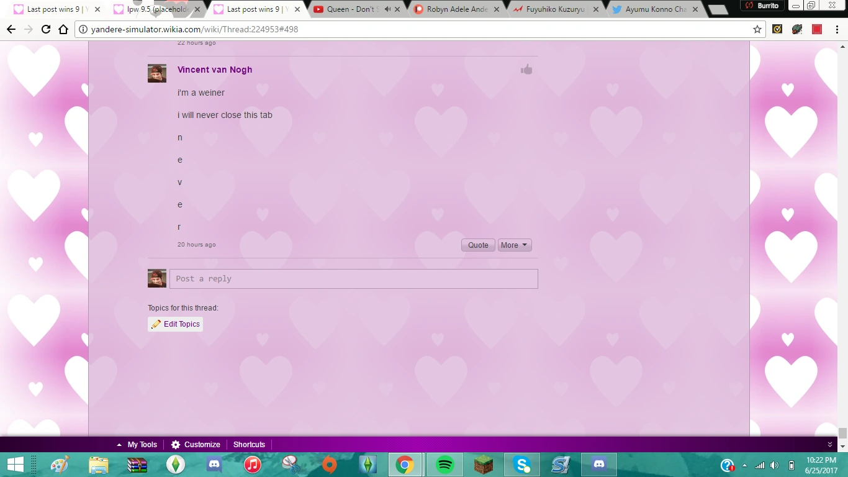Switch to the Fuyuhiko Kuzuryu tab
This screenshot has width=848, height=477.
[555, 9]
